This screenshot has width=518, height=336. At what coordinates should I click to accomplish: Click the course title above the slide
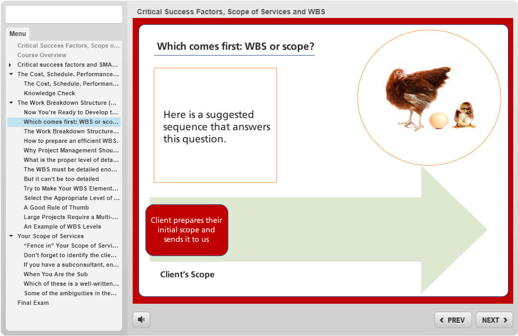coord(231,12)
